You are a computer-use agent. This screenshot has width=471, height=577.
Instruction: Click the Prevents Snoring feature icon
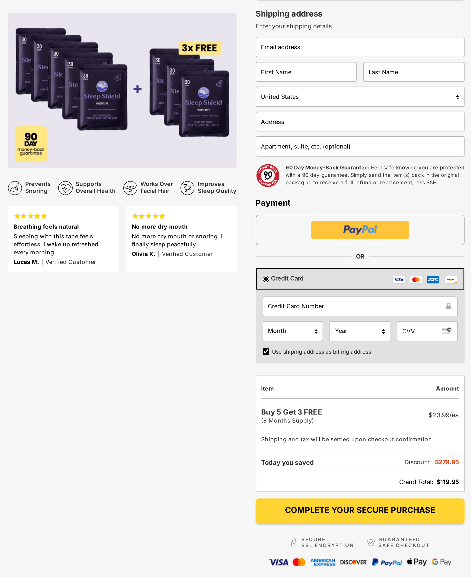click(15, 188)
